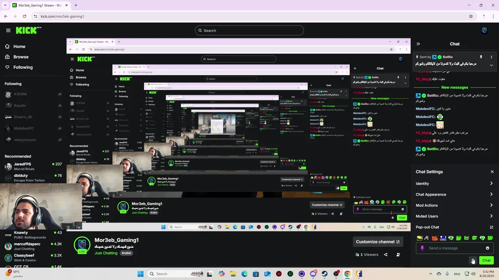Focus the Kick Search box
Screen dimensions: 499x280
[x=249, y=30]
